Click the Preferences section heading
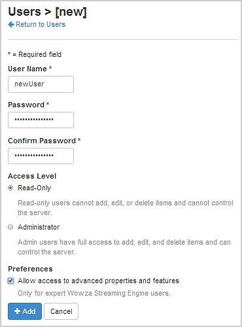The height and width of the screenshot is (327, 242). click(30, 269)
